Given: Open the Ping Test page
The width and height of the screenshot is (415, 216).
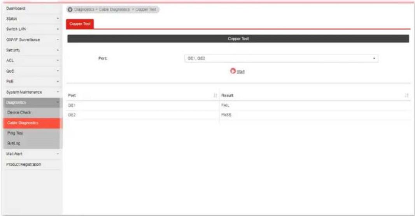Looking at the screenshot, I should [x=32, y=133].
